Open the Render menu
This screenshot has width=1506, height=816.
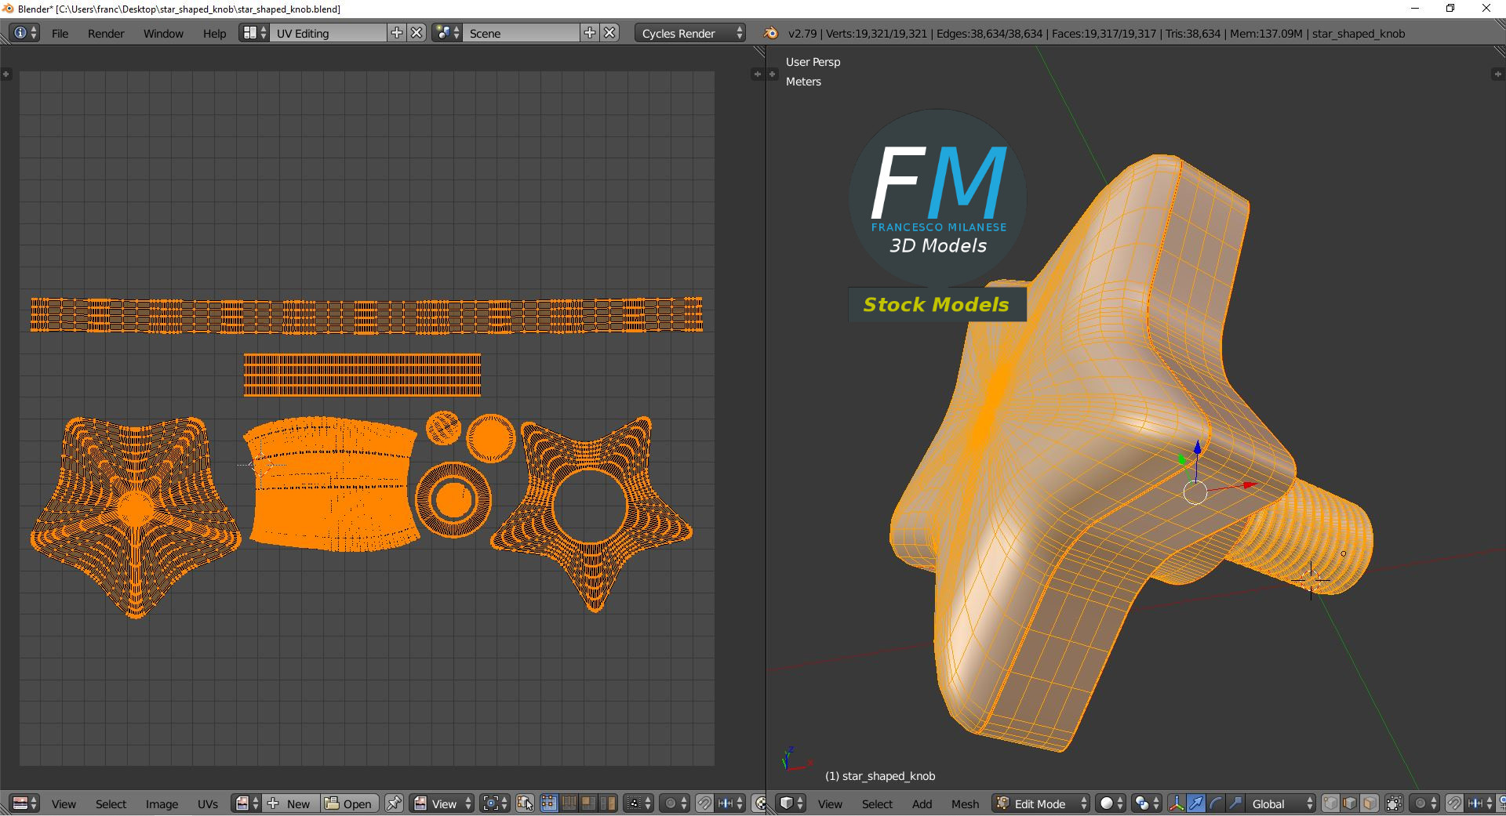pyautogui.click(x=106, y=33)
